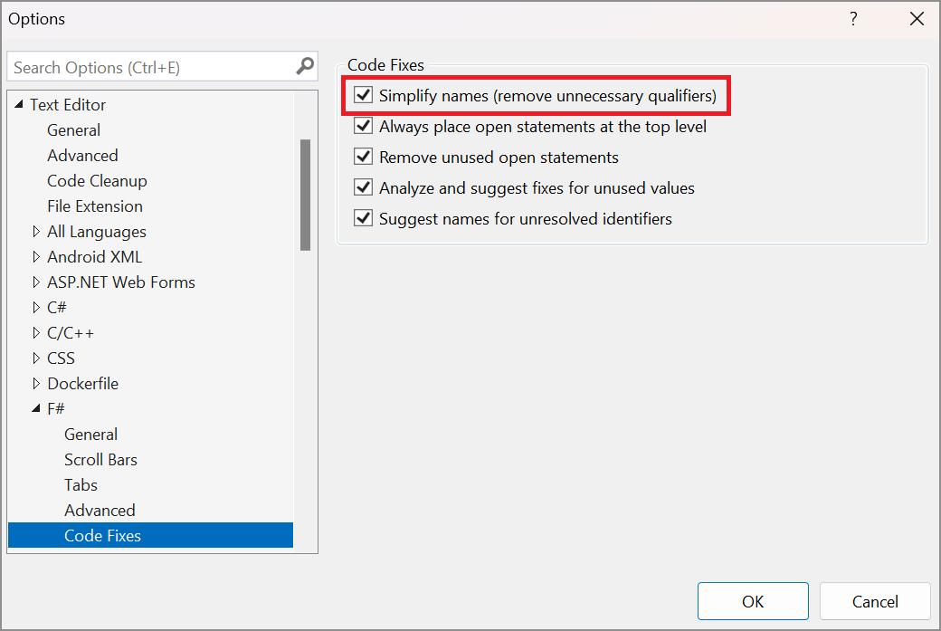The height and width of the screenshot is (631, 941).
Task: Disable Suggest names for unresolved identifiers
Action: (x=363, y=218)
